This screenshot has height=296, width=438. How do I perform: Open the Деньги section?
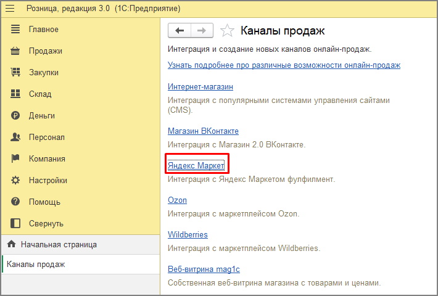(41, 115)
